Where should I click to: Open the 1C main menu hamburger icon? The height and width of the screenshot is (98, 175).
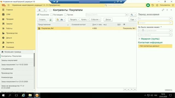tap(8, 5)
